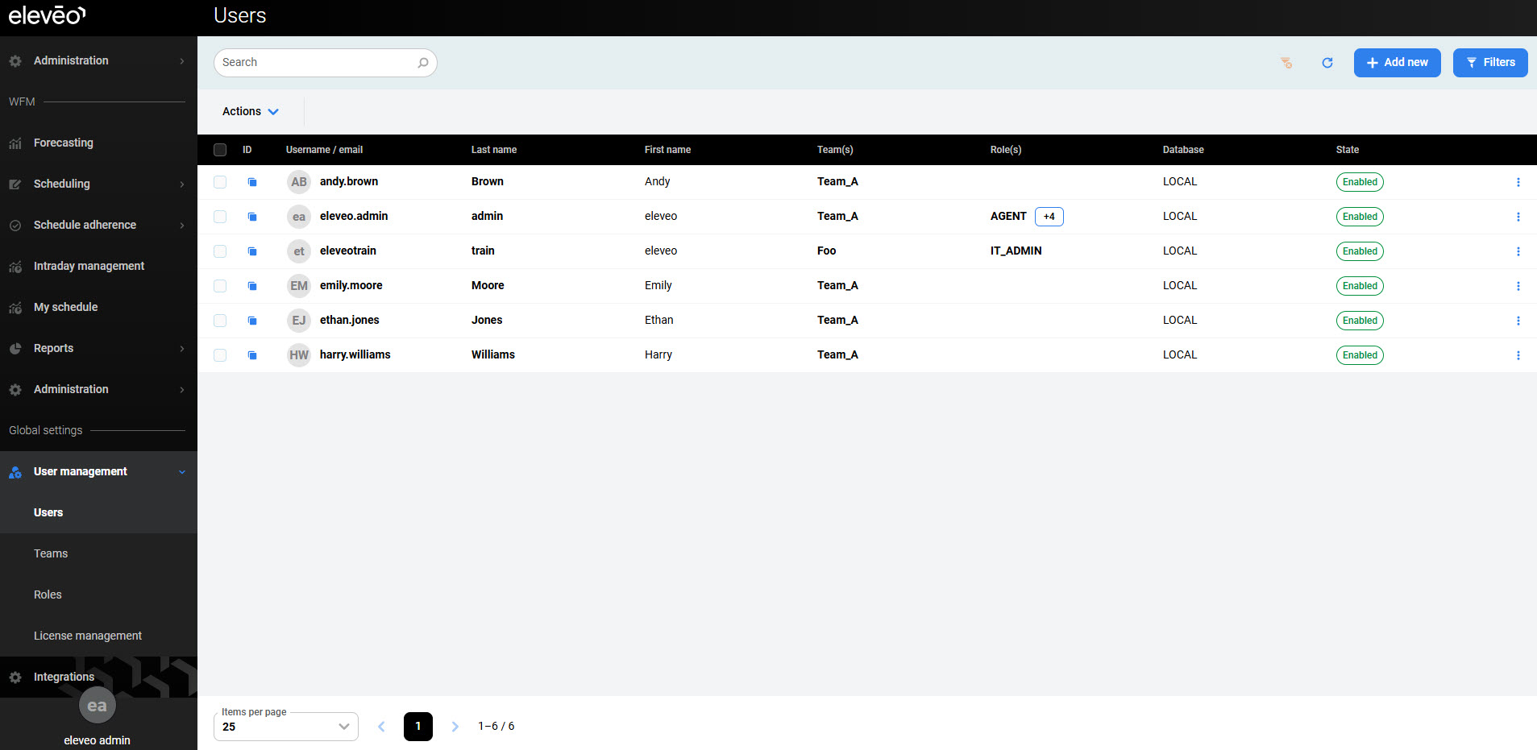This screenshot has height=750, width=1537.
Task: Open row options for harry.williams
Action: [x=1518, y=355]
